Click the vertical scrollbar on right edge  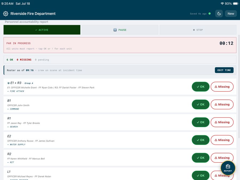[239, 86]
